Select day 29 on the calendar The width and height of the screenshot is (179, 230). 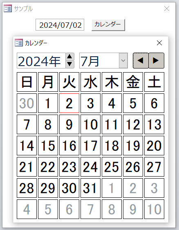click(48, 188)
